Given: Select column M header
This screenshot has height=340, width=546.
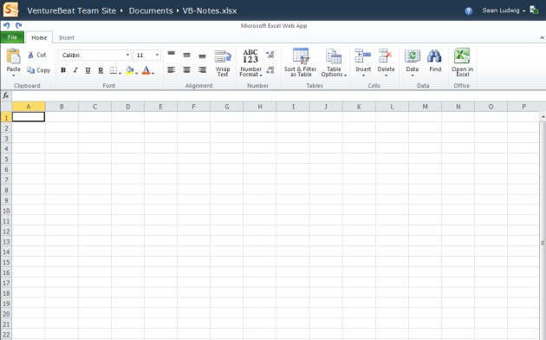Looking at the screenshot, I should [x=425, y=107].
